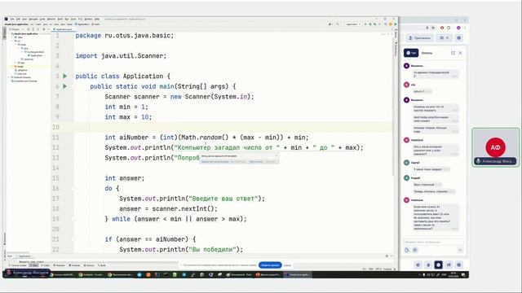Viewport: 522px width, 293px height.
Task: Click the emoji icon below chat input
Action: pyautogui.click(x=415, y=250)
